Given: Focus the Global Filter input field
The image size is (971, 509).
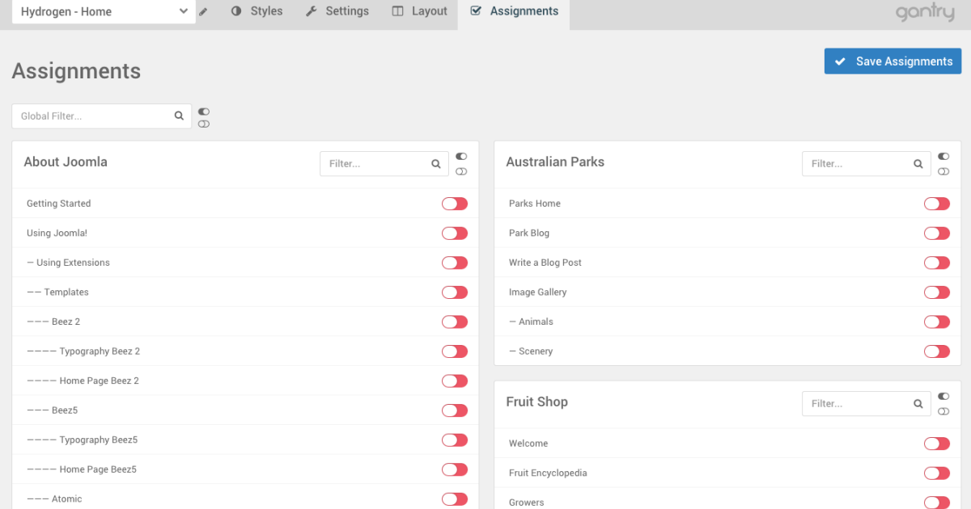Looking at the screenshot, I should (93, 116).
